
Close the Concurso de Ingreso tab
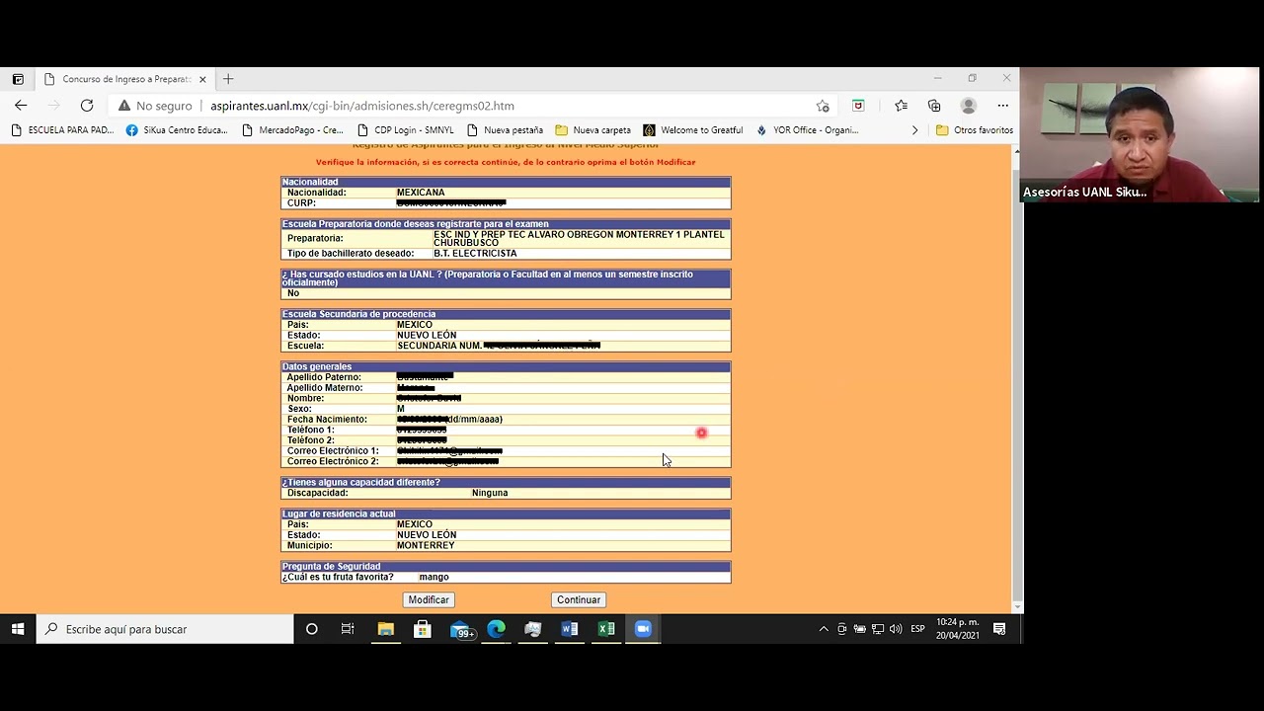[202, 79]
